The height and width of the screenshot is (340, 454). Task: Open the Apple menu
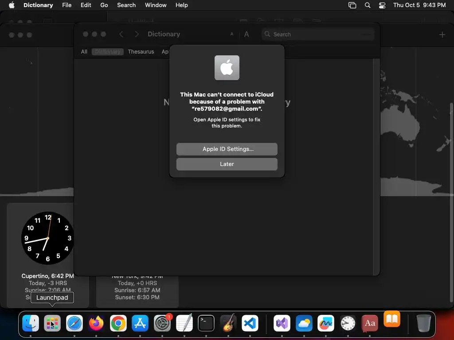coord(12,5)
